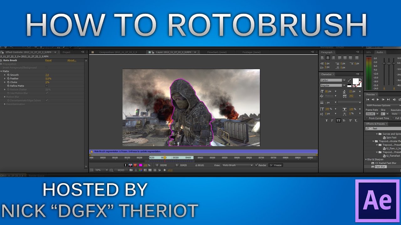
Task: Click the Roto Brush fx icon
Action: [x=1, y=60]
